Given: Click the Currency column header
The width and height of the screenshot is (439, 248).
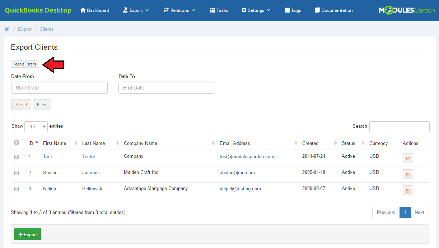Looking at the screenshot, I should (x=379, y=143).
